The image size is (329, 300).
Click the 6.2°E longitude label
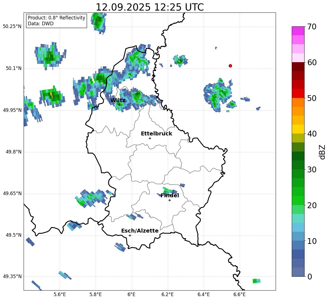(x=168, y=294)
